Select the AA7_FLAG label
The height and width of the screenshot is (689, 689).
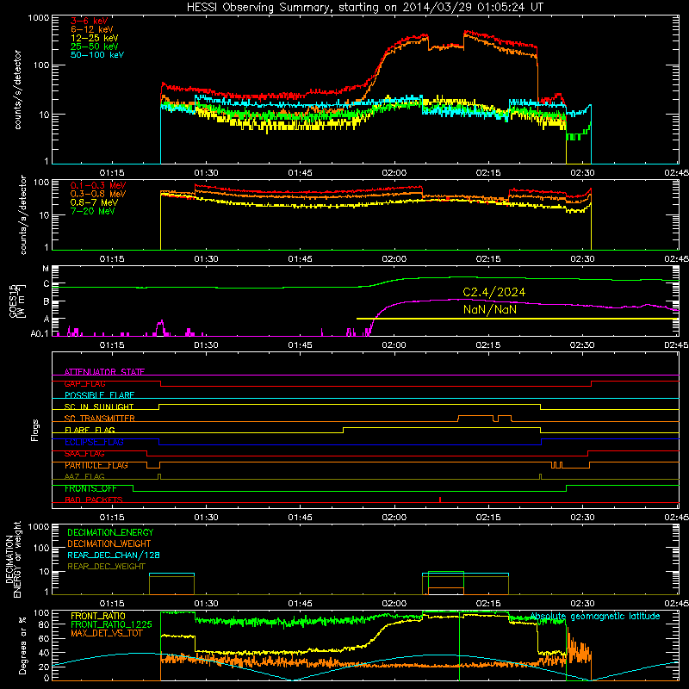coord(84,476)
